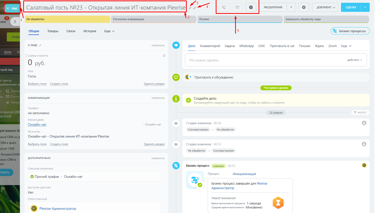The width and height of the screenshot is (375, 213).
Task: Open the chat icon button in header
Action: 251,7
